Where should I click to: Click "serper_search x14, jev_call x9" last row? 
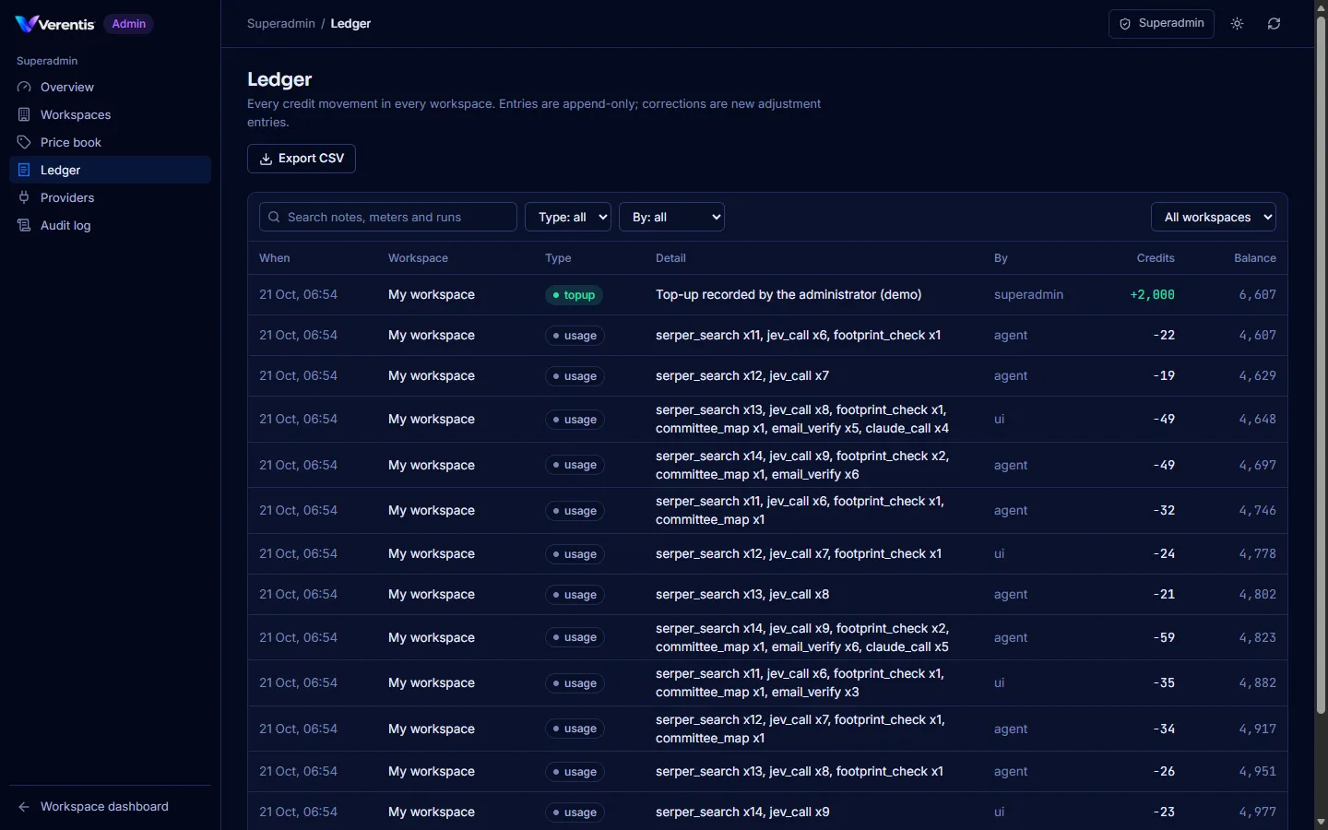pos(742,812)
